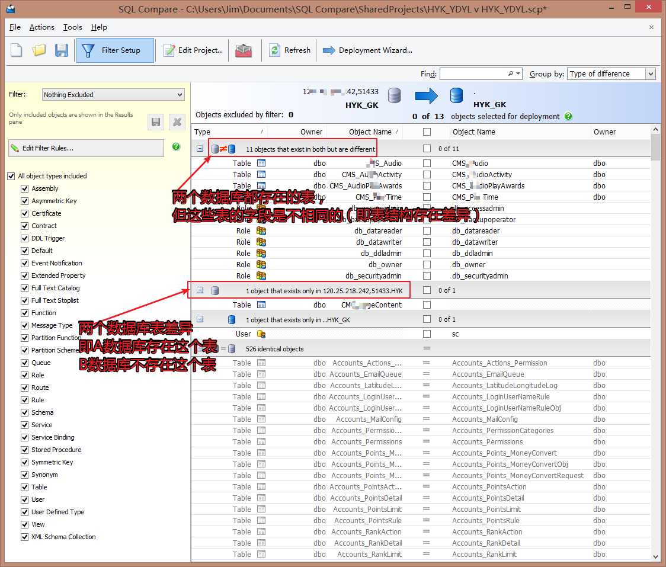The height and width of the screenshot is (567, 666).
Task: Click table icon in the CMS_AudioActivity row
Action: pyautogui.click(x=261, y=174)
